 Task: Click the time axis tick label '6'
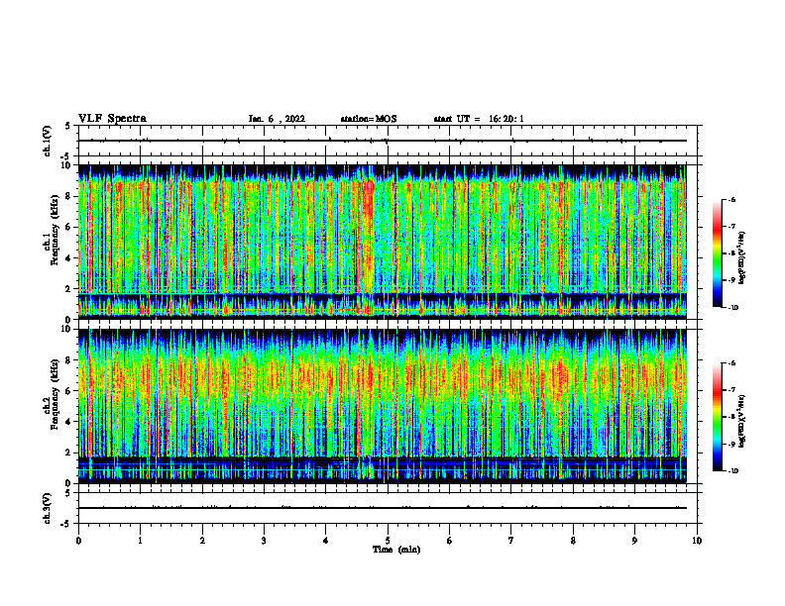pos(450,541)
